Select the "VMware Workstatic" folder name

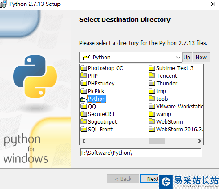click(x=180, y=107)
